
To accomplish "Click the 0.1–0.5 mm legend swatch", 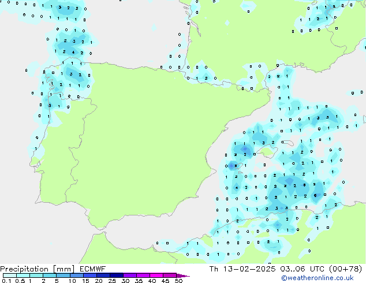I will (10, 275).
